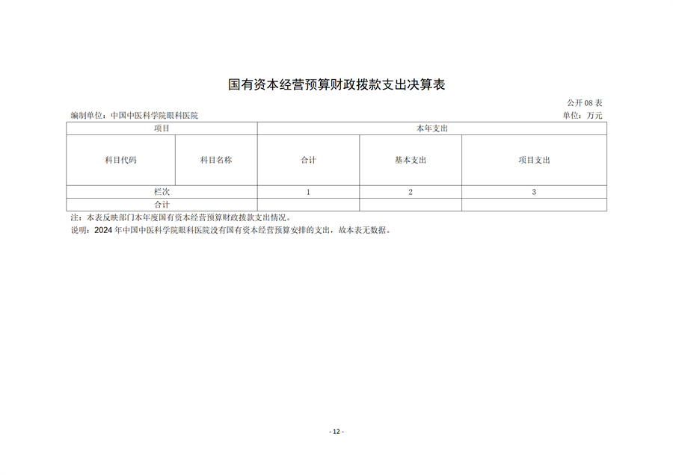Select the 项目 header cell
The height and width of the screenshot is (475, 673).
tap(162, 128)
